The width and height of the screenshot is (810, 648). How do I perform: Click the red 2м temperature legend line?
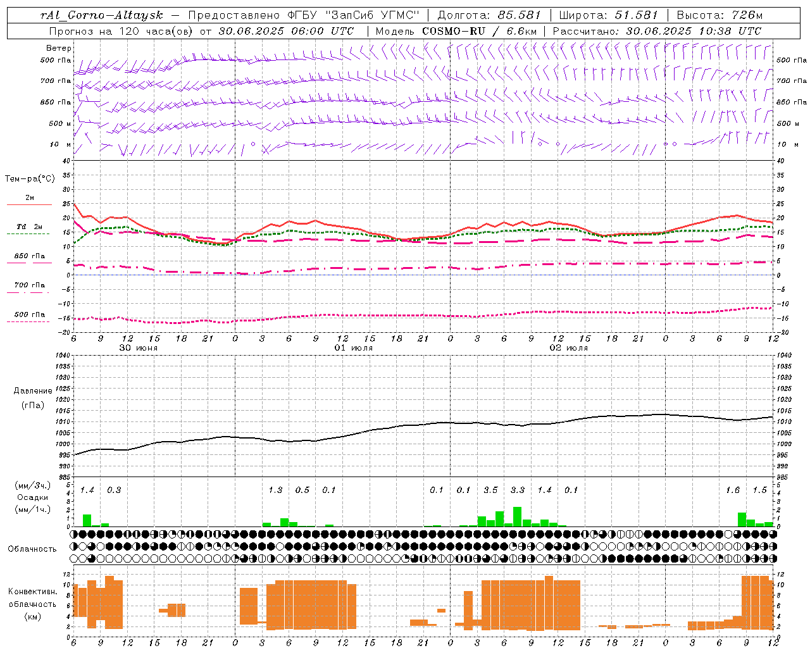29,204
